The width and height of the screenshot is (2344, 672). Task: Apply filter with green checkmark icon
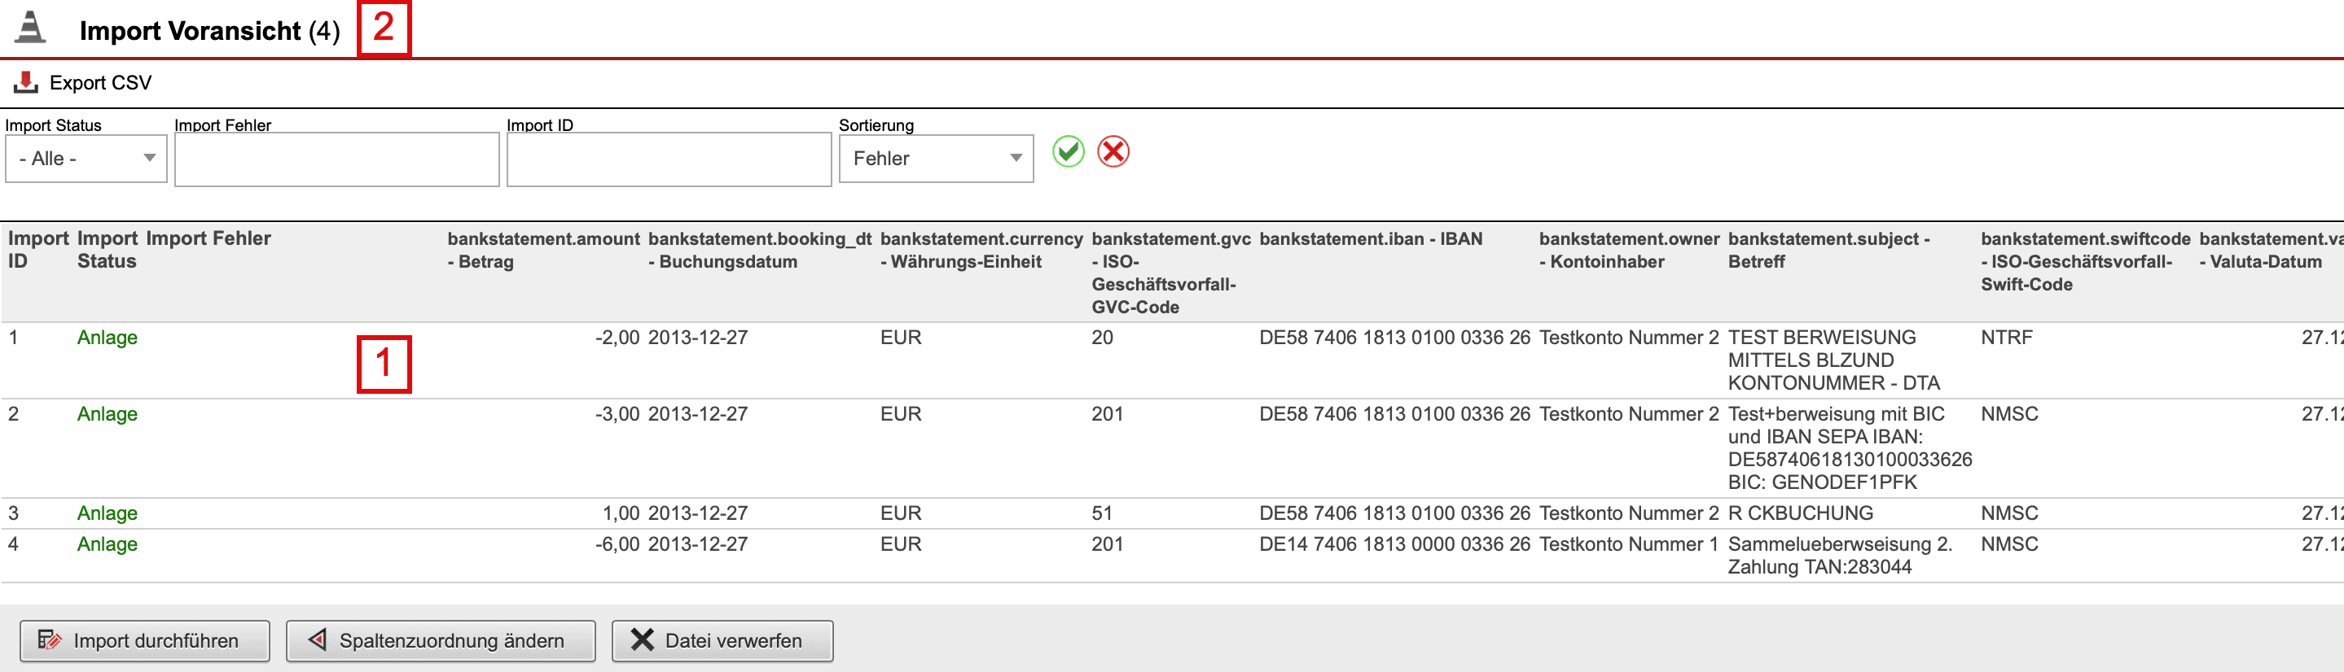1068,152
